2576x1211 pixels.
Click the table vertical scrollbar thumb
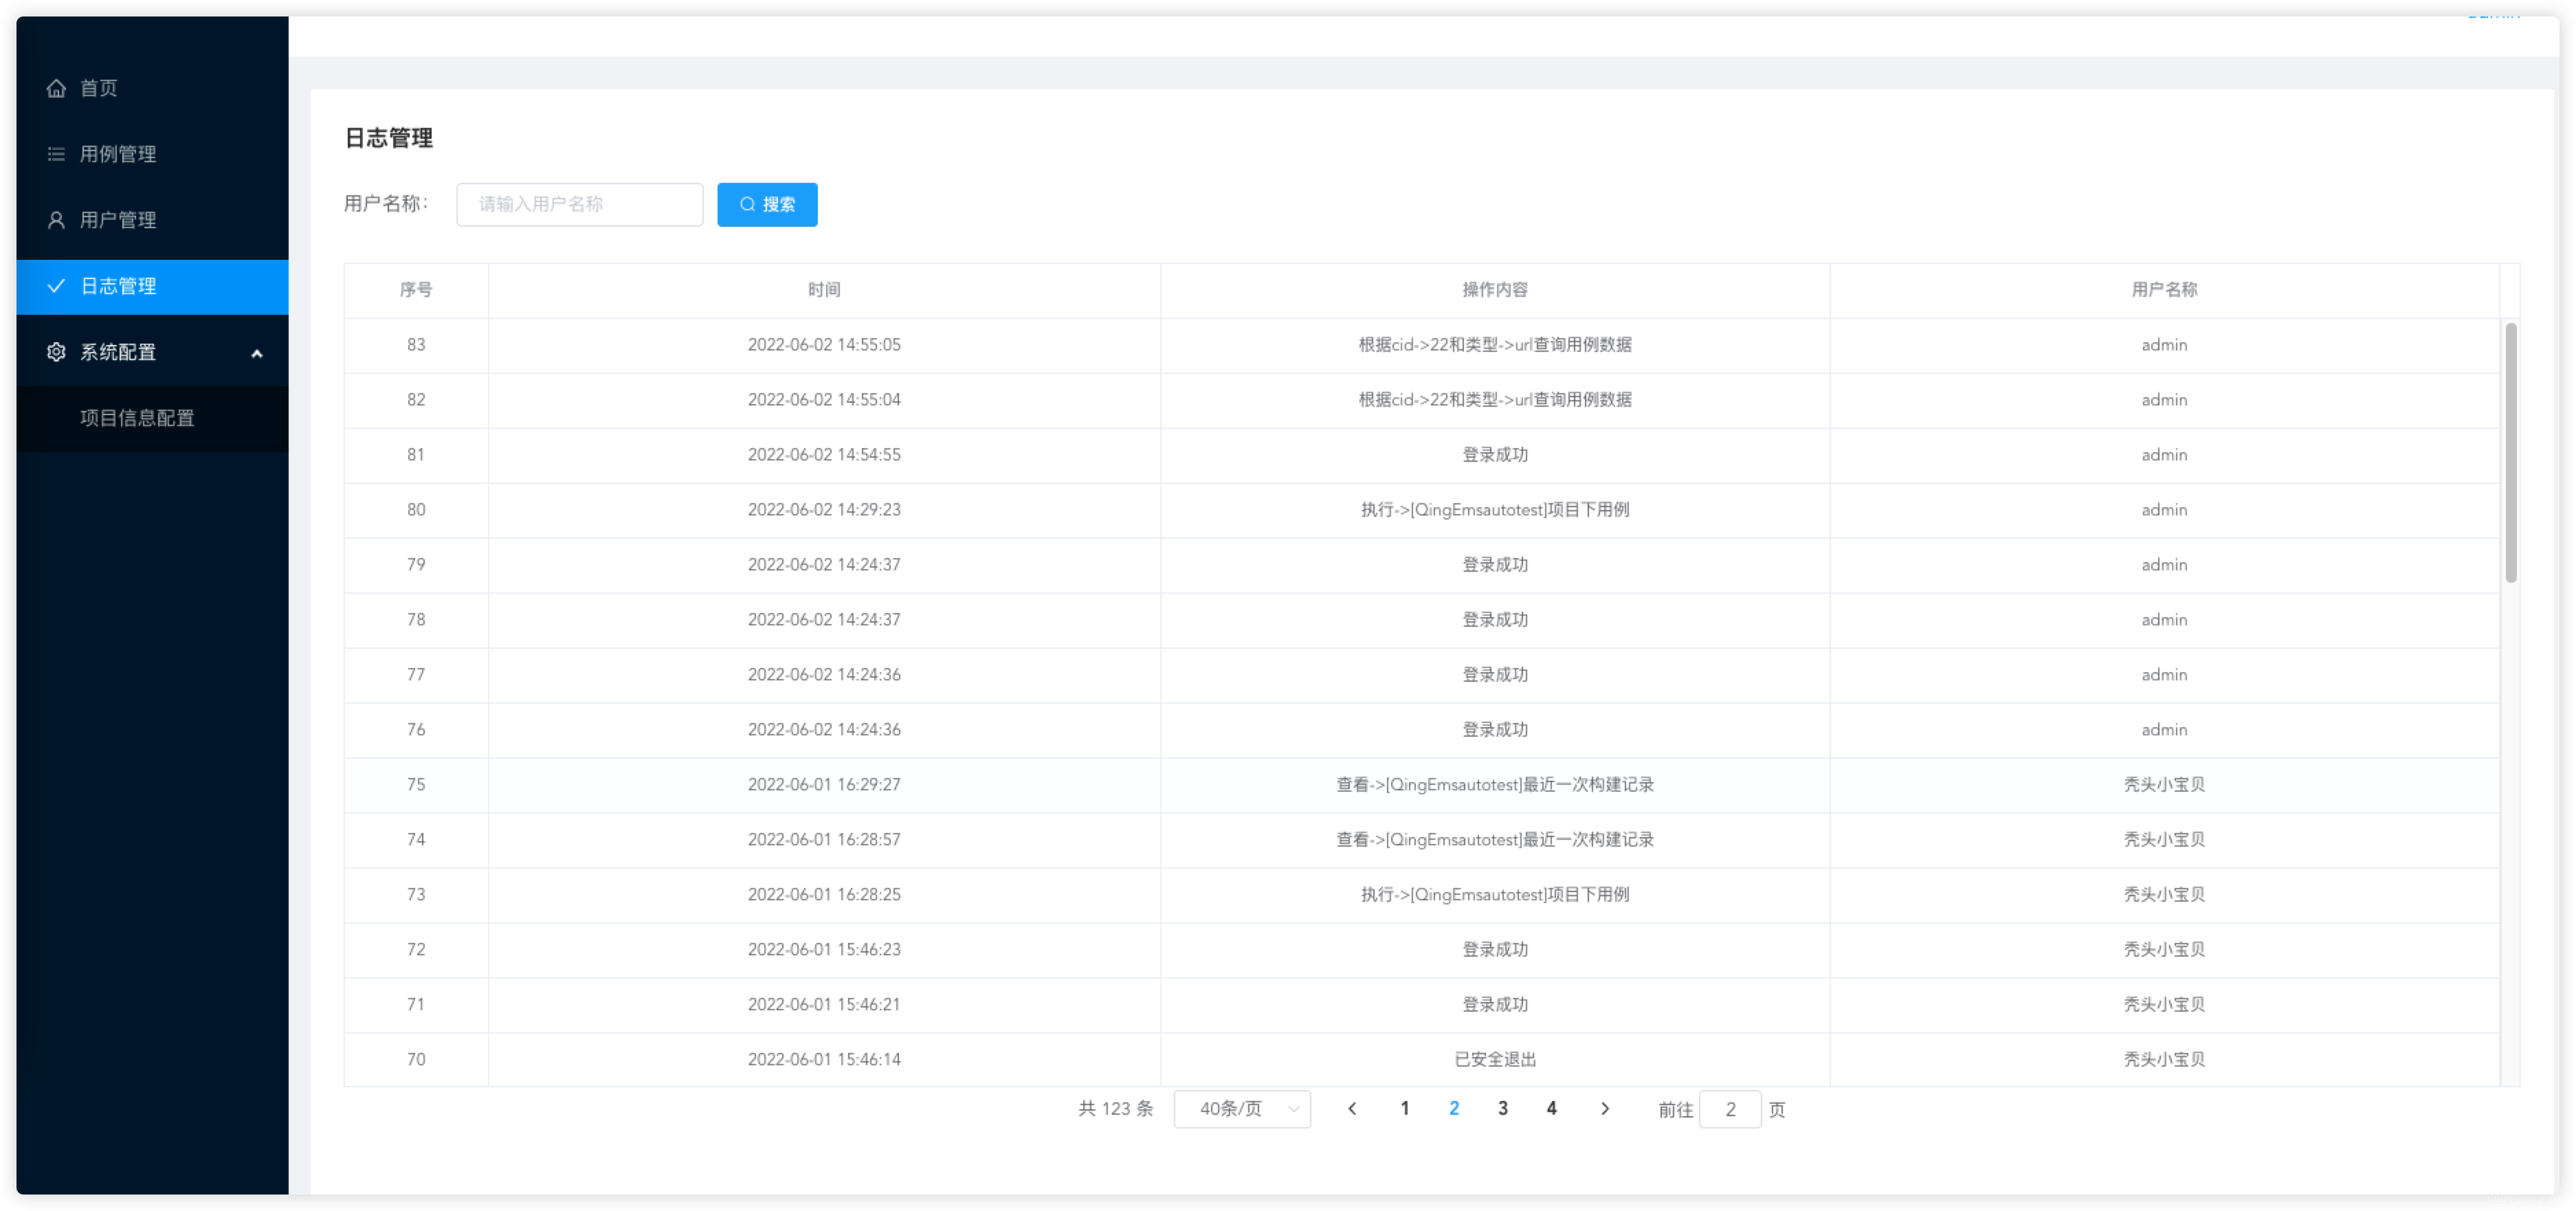point(2511,452)
